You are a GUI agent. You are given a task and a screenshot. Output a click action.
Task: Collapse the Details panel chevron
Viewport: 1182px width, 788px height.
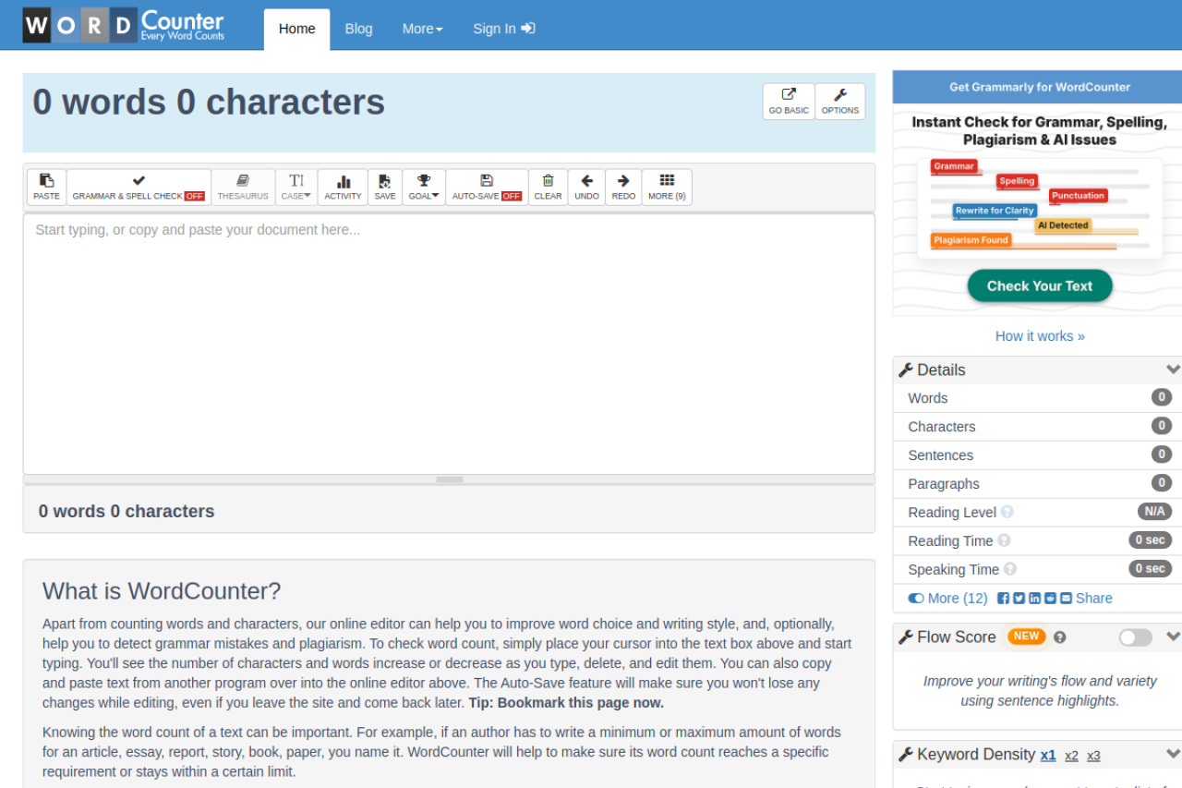[1173, 370]
